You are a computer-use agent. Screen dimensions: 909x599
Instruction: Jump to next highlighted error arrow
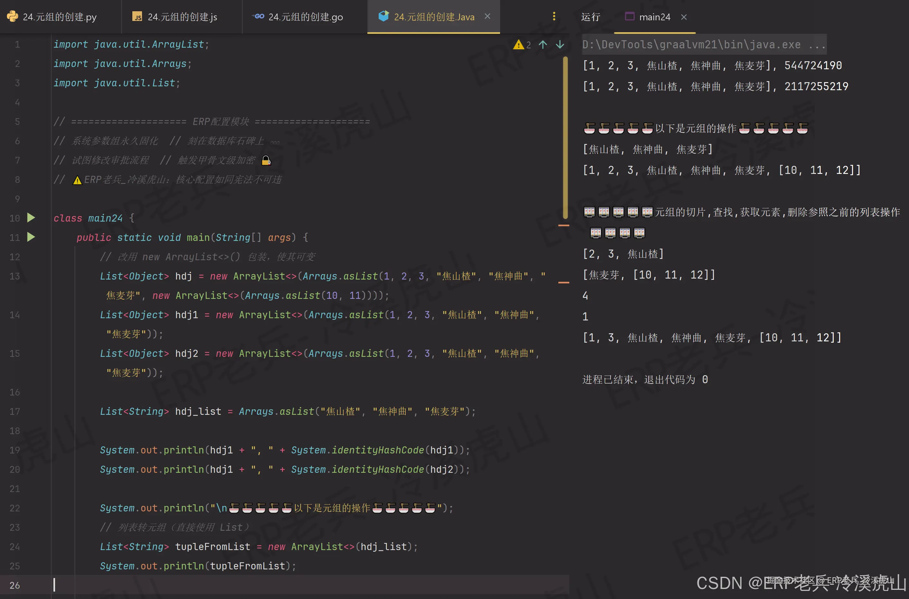tap(560, 45)
